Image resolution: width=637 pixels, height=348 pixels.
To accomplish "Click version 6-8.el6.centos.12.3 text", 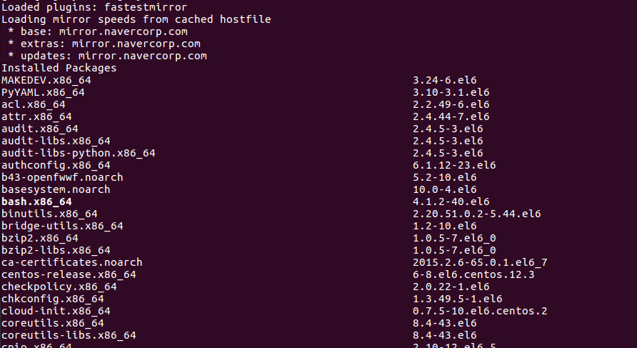I will 473,274.
